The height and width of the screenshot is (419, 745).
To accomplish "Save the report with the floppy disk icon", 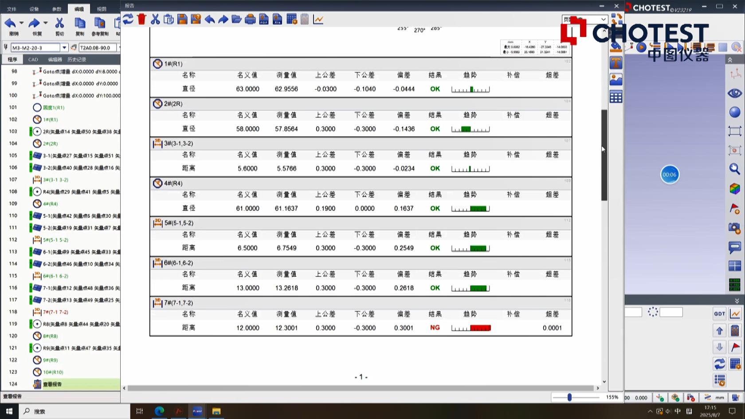I will (x=182, y=19).
